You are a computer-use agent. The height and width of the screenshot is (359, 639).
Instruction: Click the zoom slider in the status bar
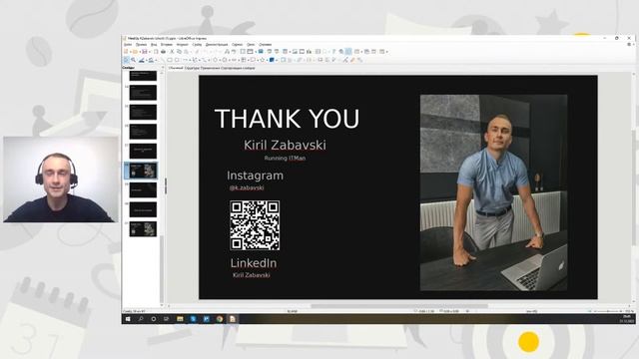click(x=607, y=311)
